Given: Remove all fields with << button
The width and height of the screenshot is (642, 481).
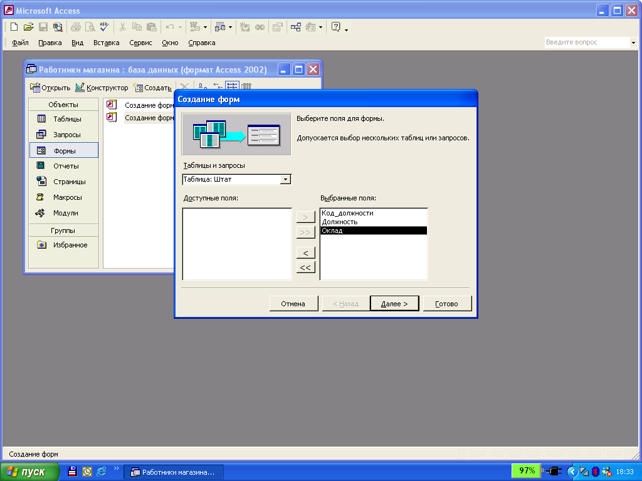Looking at the screenshot, I should [305, 267].
